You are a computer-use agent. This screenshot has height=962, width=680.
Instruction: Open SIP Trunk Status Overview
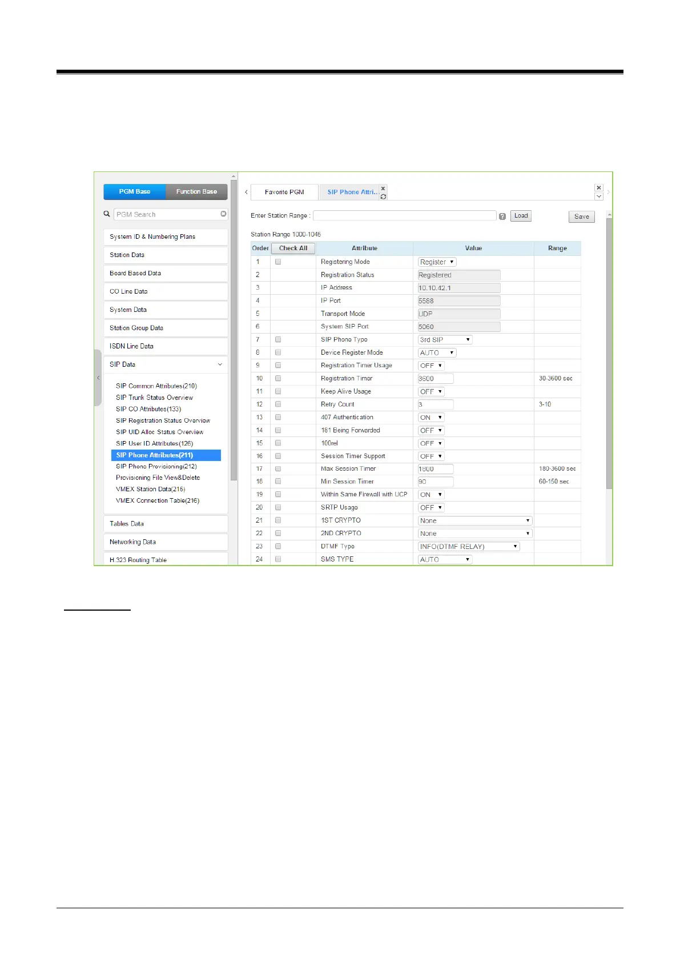pyautogui.click(x=155, y=398)
